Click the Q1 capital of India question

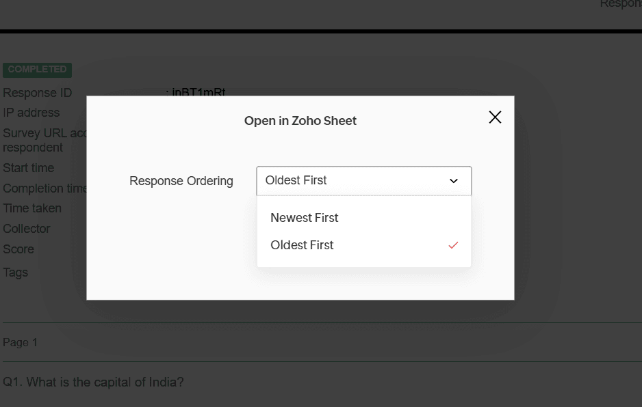(94, 382)
